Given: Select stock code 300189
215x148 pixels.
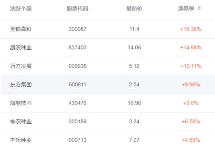Looking at the screenshot, I should [78, 122].
